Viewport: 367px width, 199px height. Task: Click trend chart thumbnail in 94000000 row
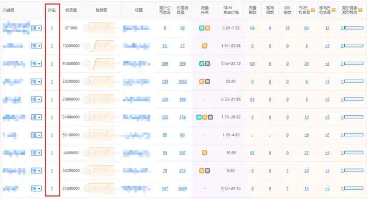click(101, 64)
